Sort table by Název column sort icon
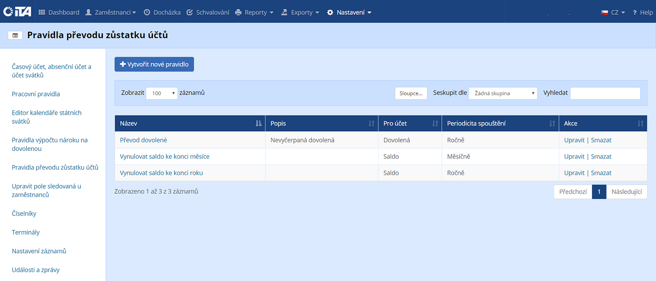 pyautogui.click(x=258, y=124)
